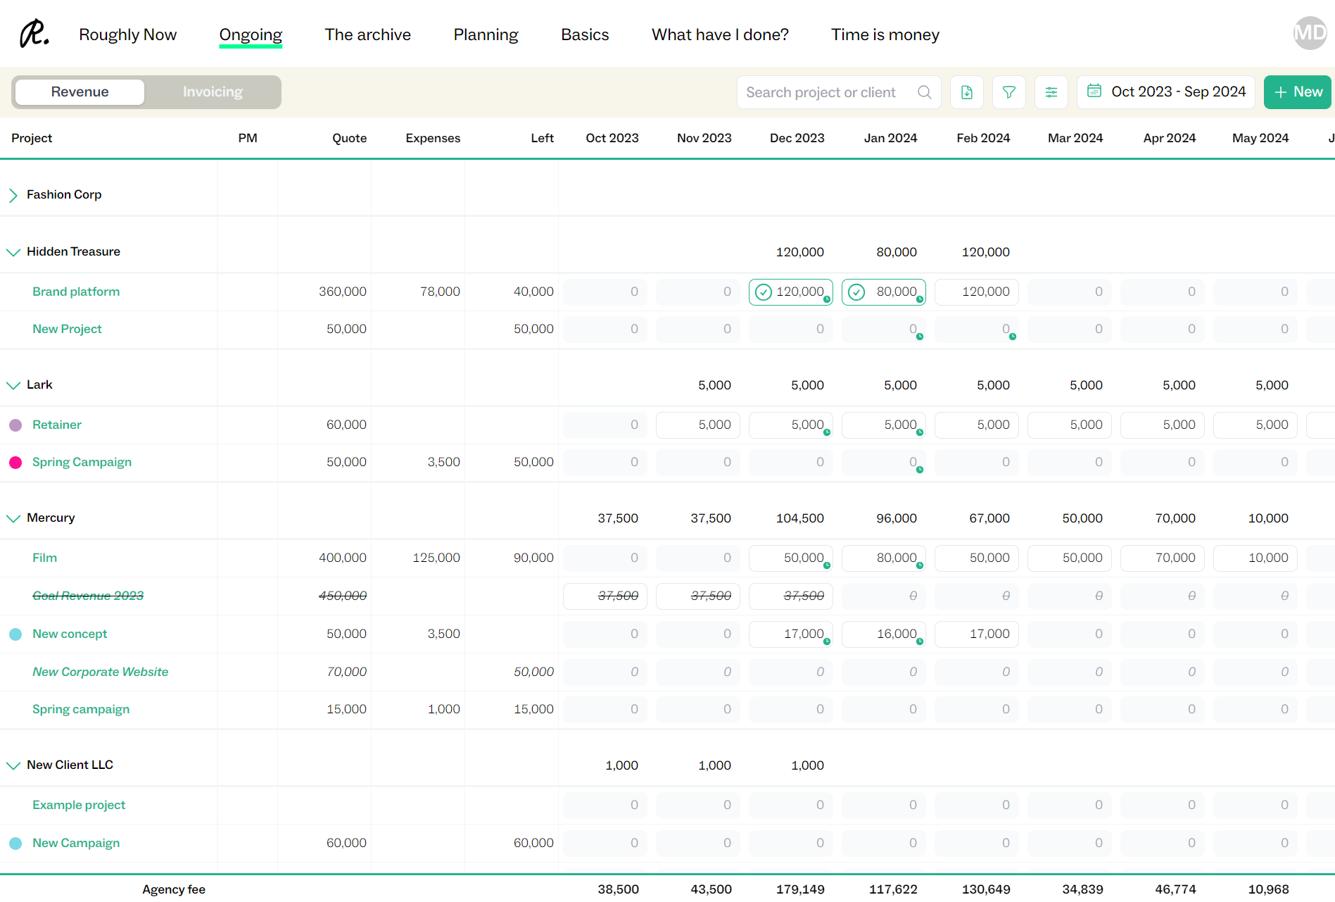1335x902 pixels.
Task: Collapse the Hidden Treasure group
Action: [x=13, y=252]
